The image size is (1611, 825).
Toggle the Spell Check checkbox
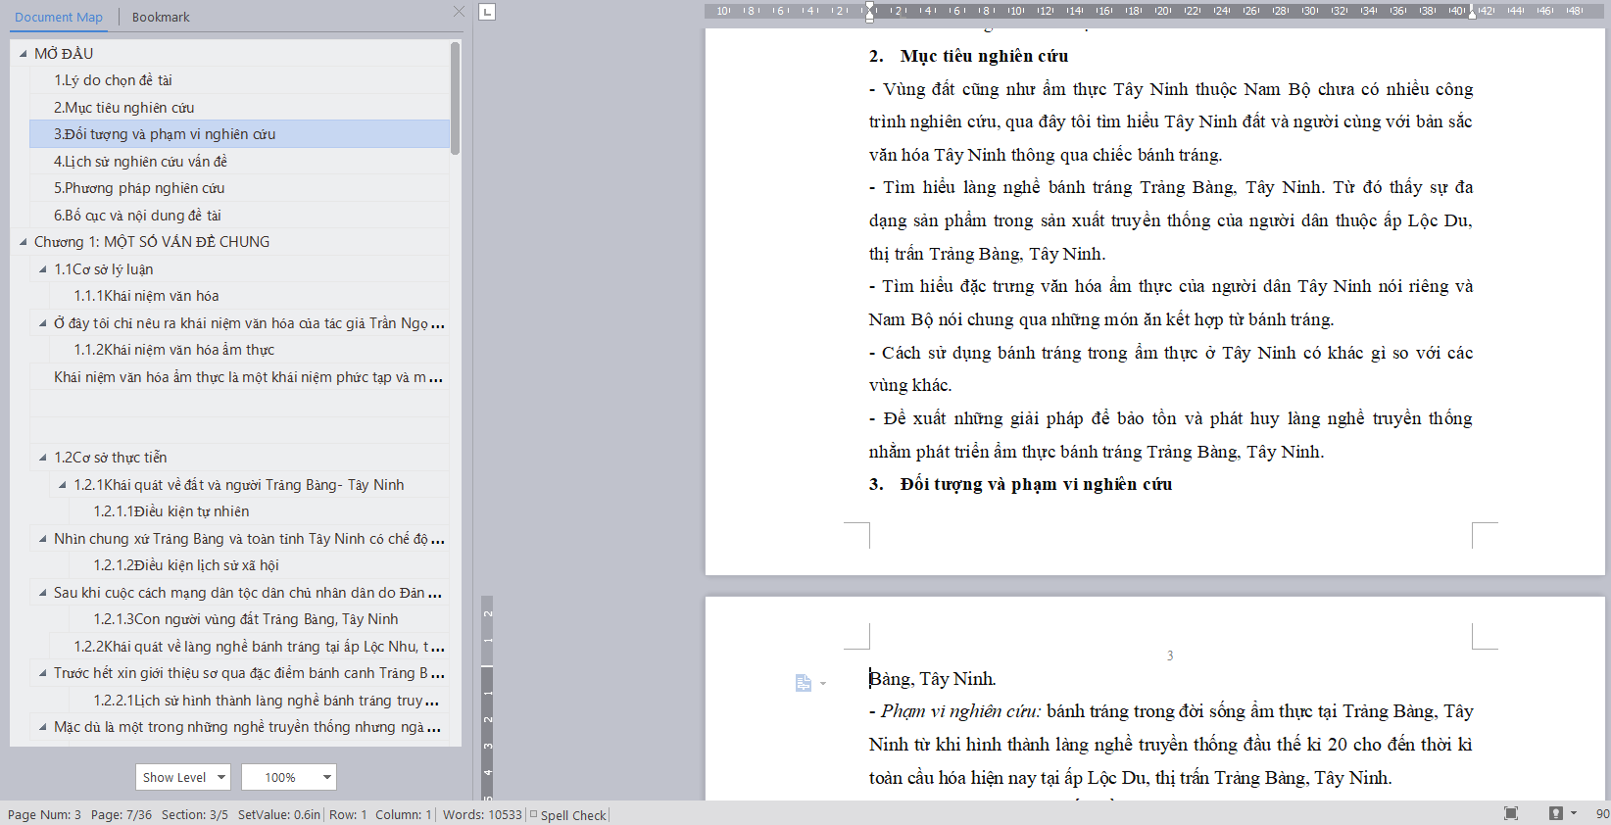[533, 814]
